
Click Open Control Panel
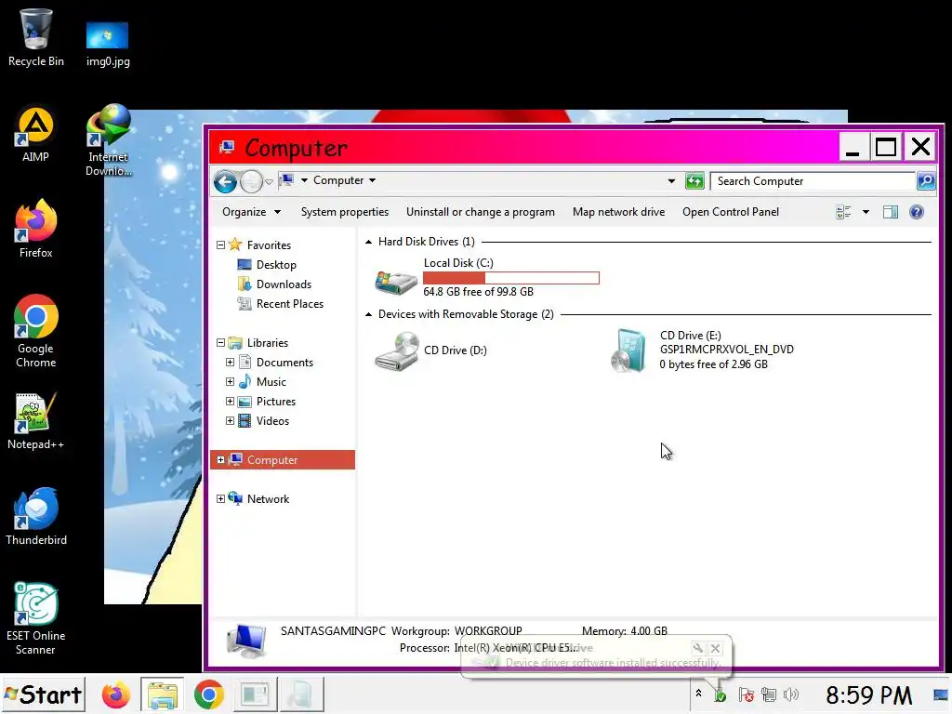click(731, 212)
